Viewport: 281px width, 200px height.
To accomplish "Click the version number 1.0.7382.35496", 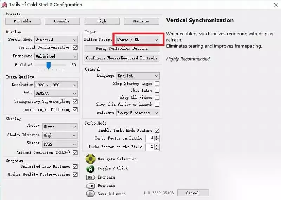I will [x=159, y=193].
